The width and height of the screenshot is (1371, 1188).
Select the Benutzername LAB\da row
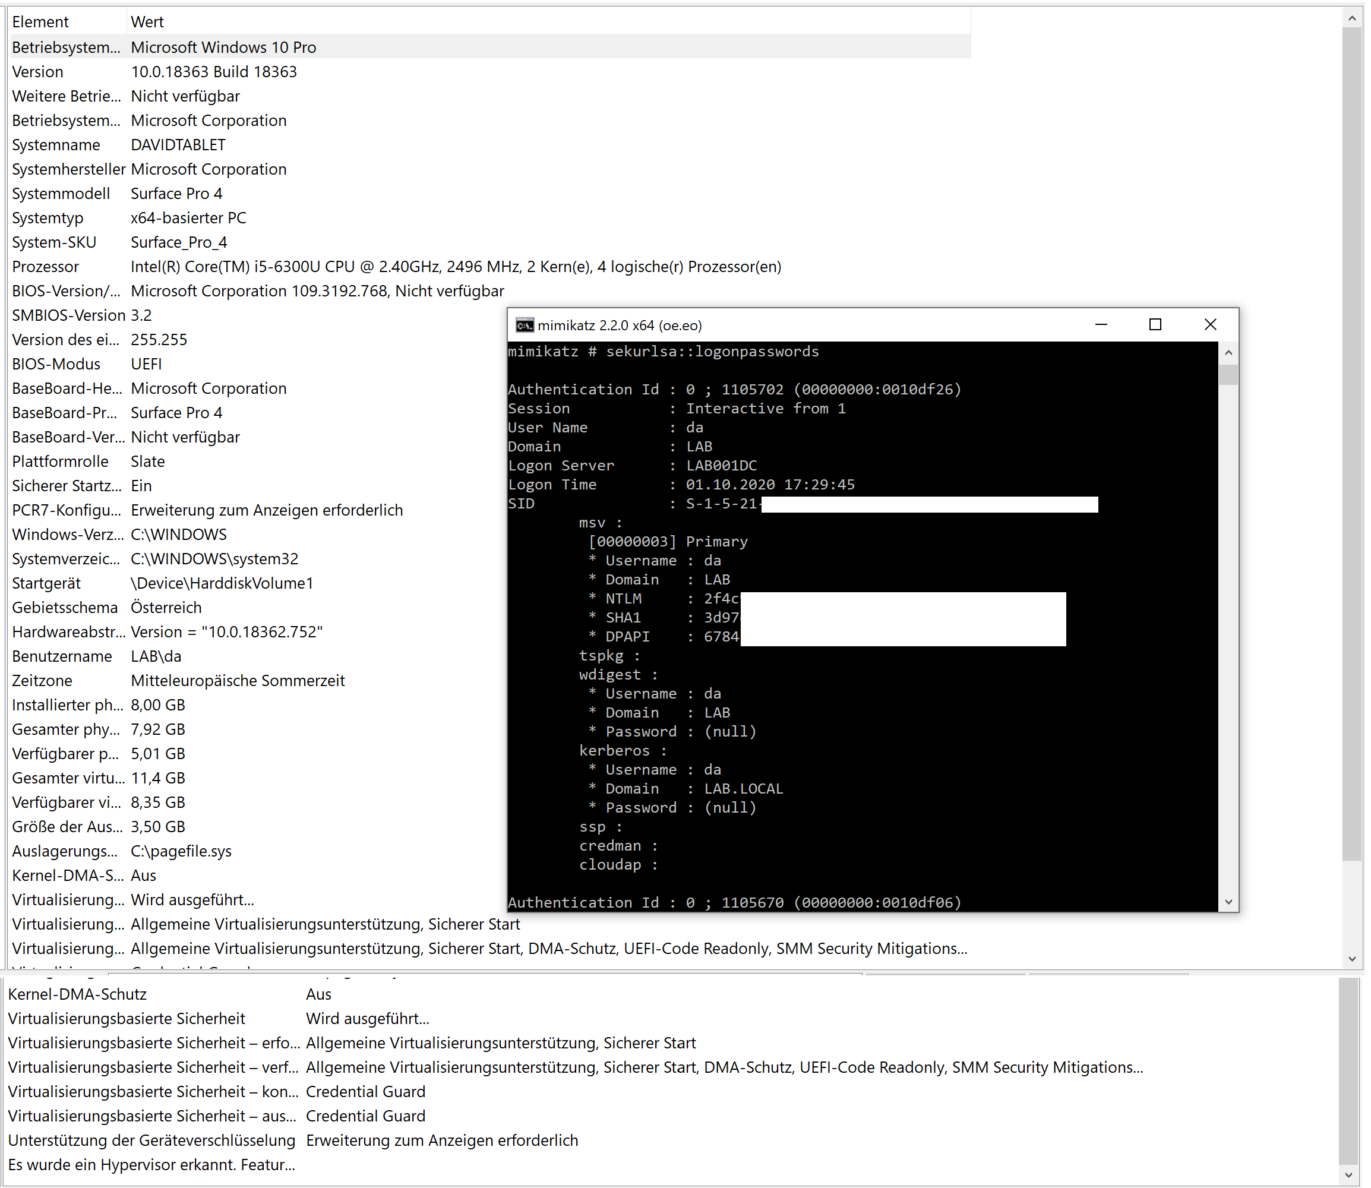point(156,658)
